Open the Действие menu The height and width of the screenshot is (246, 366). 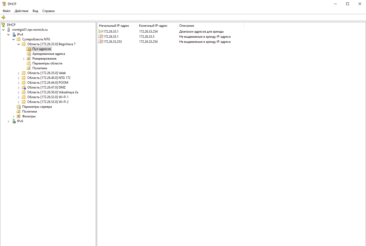pos(21,11)
